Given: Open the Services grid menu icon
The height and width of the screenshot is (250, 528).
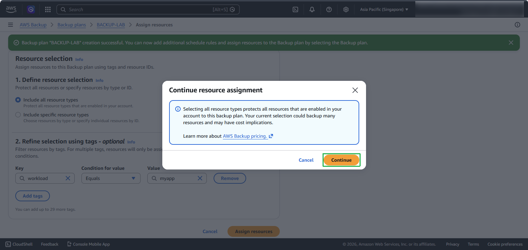Looking at the screenshot, I should click(x=48, y=9).
